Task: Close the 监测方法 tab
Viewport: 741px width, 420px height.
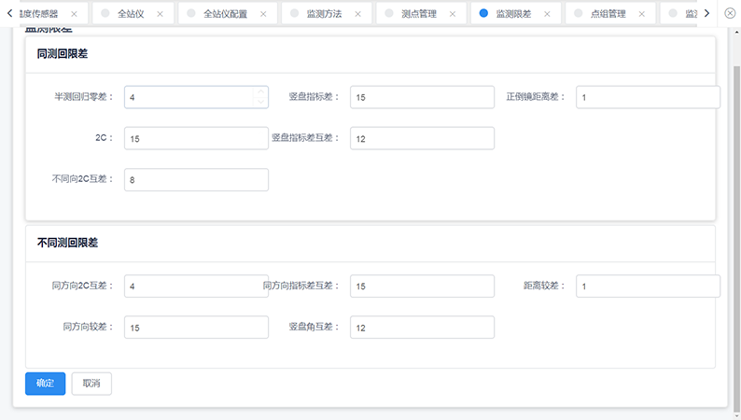Action: [x=358, y=14]
